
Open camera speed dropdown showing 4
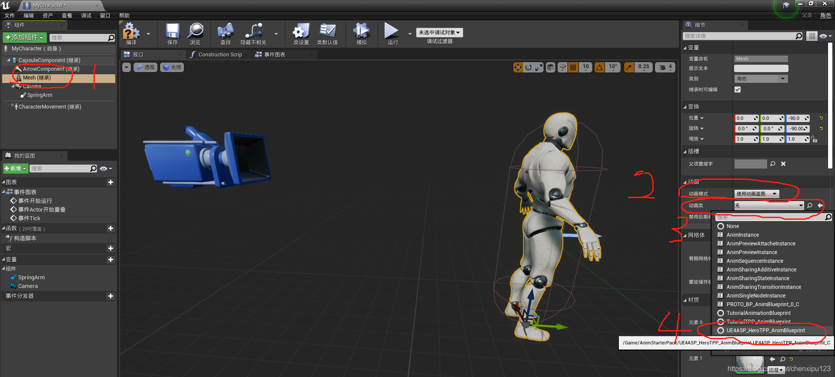(665, 67)
